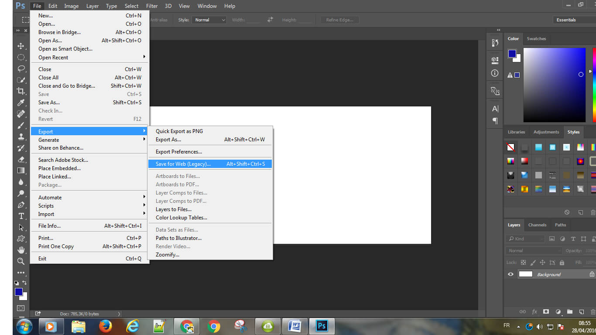Open the Edit menu
The image size is (596, 335).
point(53,6)
